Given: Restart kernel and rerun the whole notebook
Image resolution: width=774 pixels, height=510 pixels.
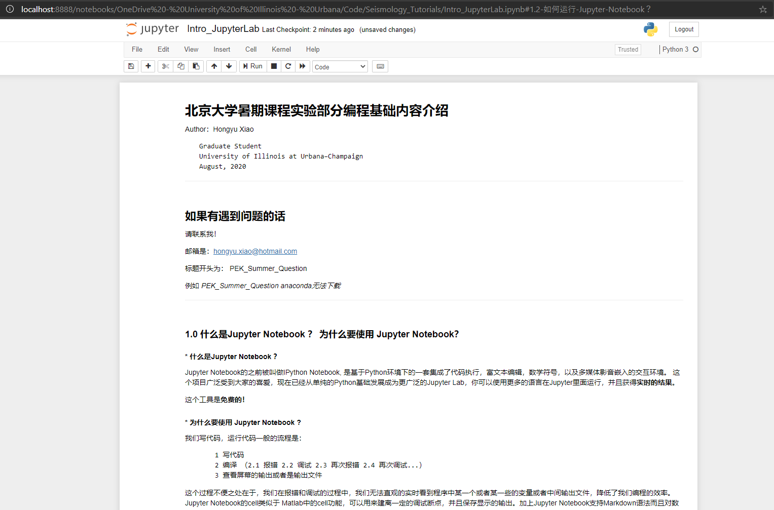Looking at the screenshot, I should pyautogui.click(x=303, y=66).
